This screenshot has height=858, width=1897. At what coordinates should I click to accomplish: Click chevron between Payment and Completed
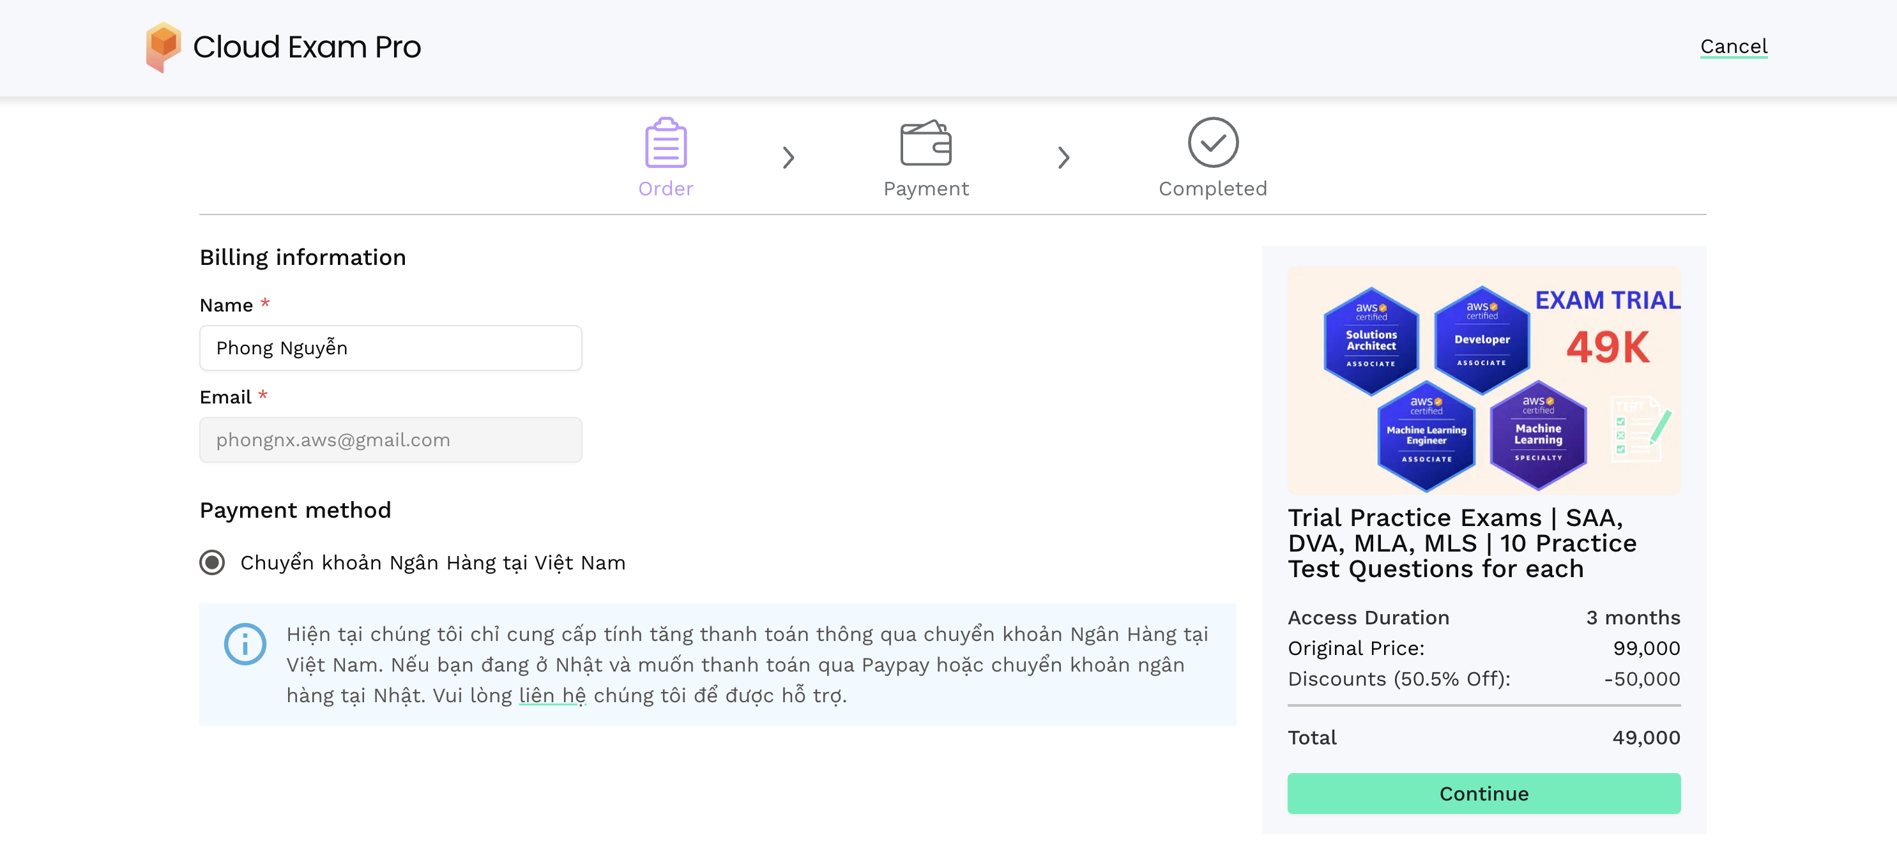pos(1063,158)
